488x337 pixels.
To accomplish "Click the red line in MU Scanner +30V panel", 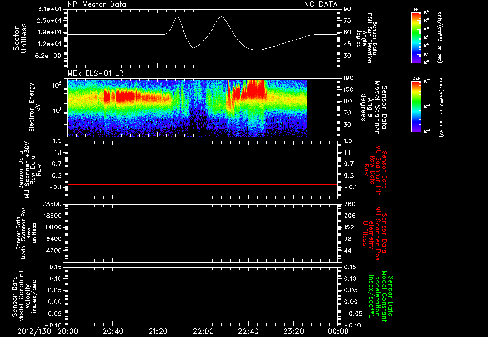I will click(x=203, y=184).
